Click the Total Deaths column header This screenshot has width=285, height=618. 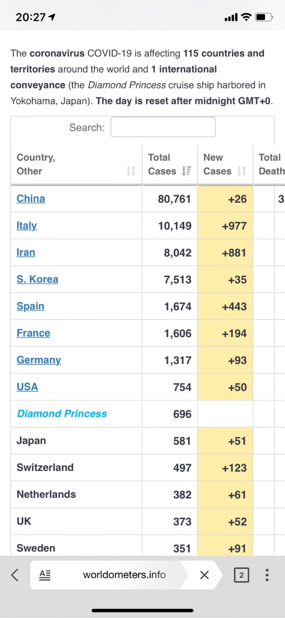(272, 164)
